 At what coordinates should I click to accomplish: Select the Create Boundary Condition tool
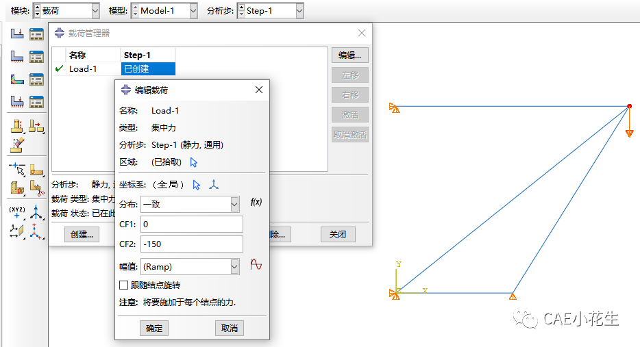coord(16,56)
